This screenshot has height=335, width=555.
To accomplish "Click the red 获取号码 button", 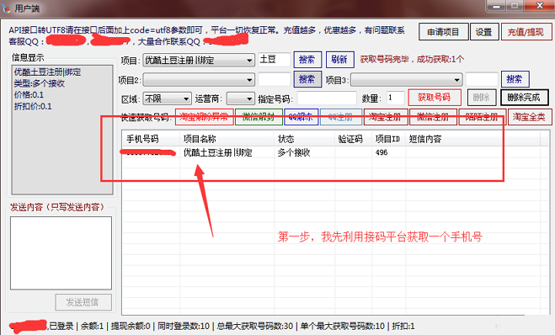I will click(435, 98).
